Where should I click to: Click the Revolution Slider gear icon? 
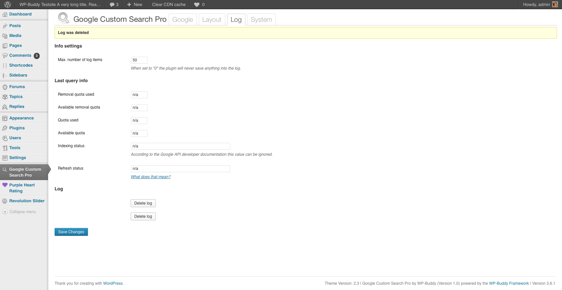[5, 201]
